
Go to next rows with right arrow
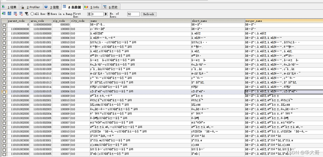pyautogui.click(x=106, y=14)
